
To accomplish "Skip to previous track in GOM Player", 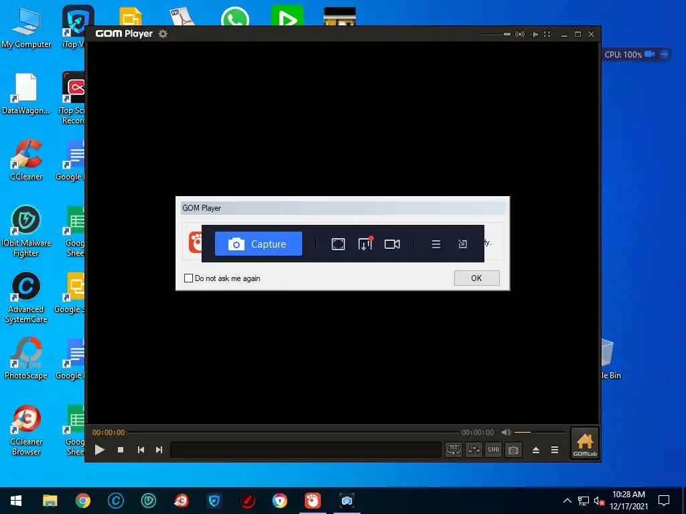I will point(141,449).
